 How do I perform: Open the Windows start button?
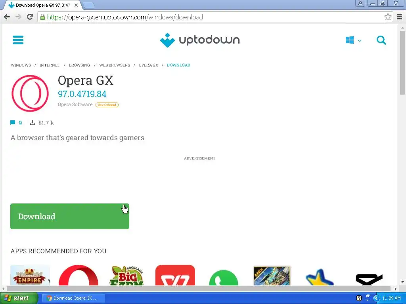coord(19,298)
